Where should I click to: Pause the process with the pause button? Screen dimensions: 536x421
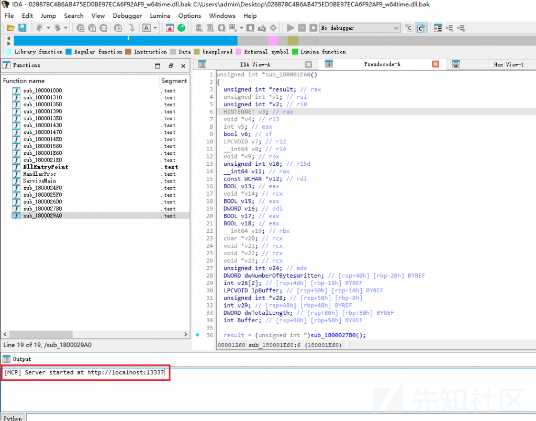(x=302, y=28)
